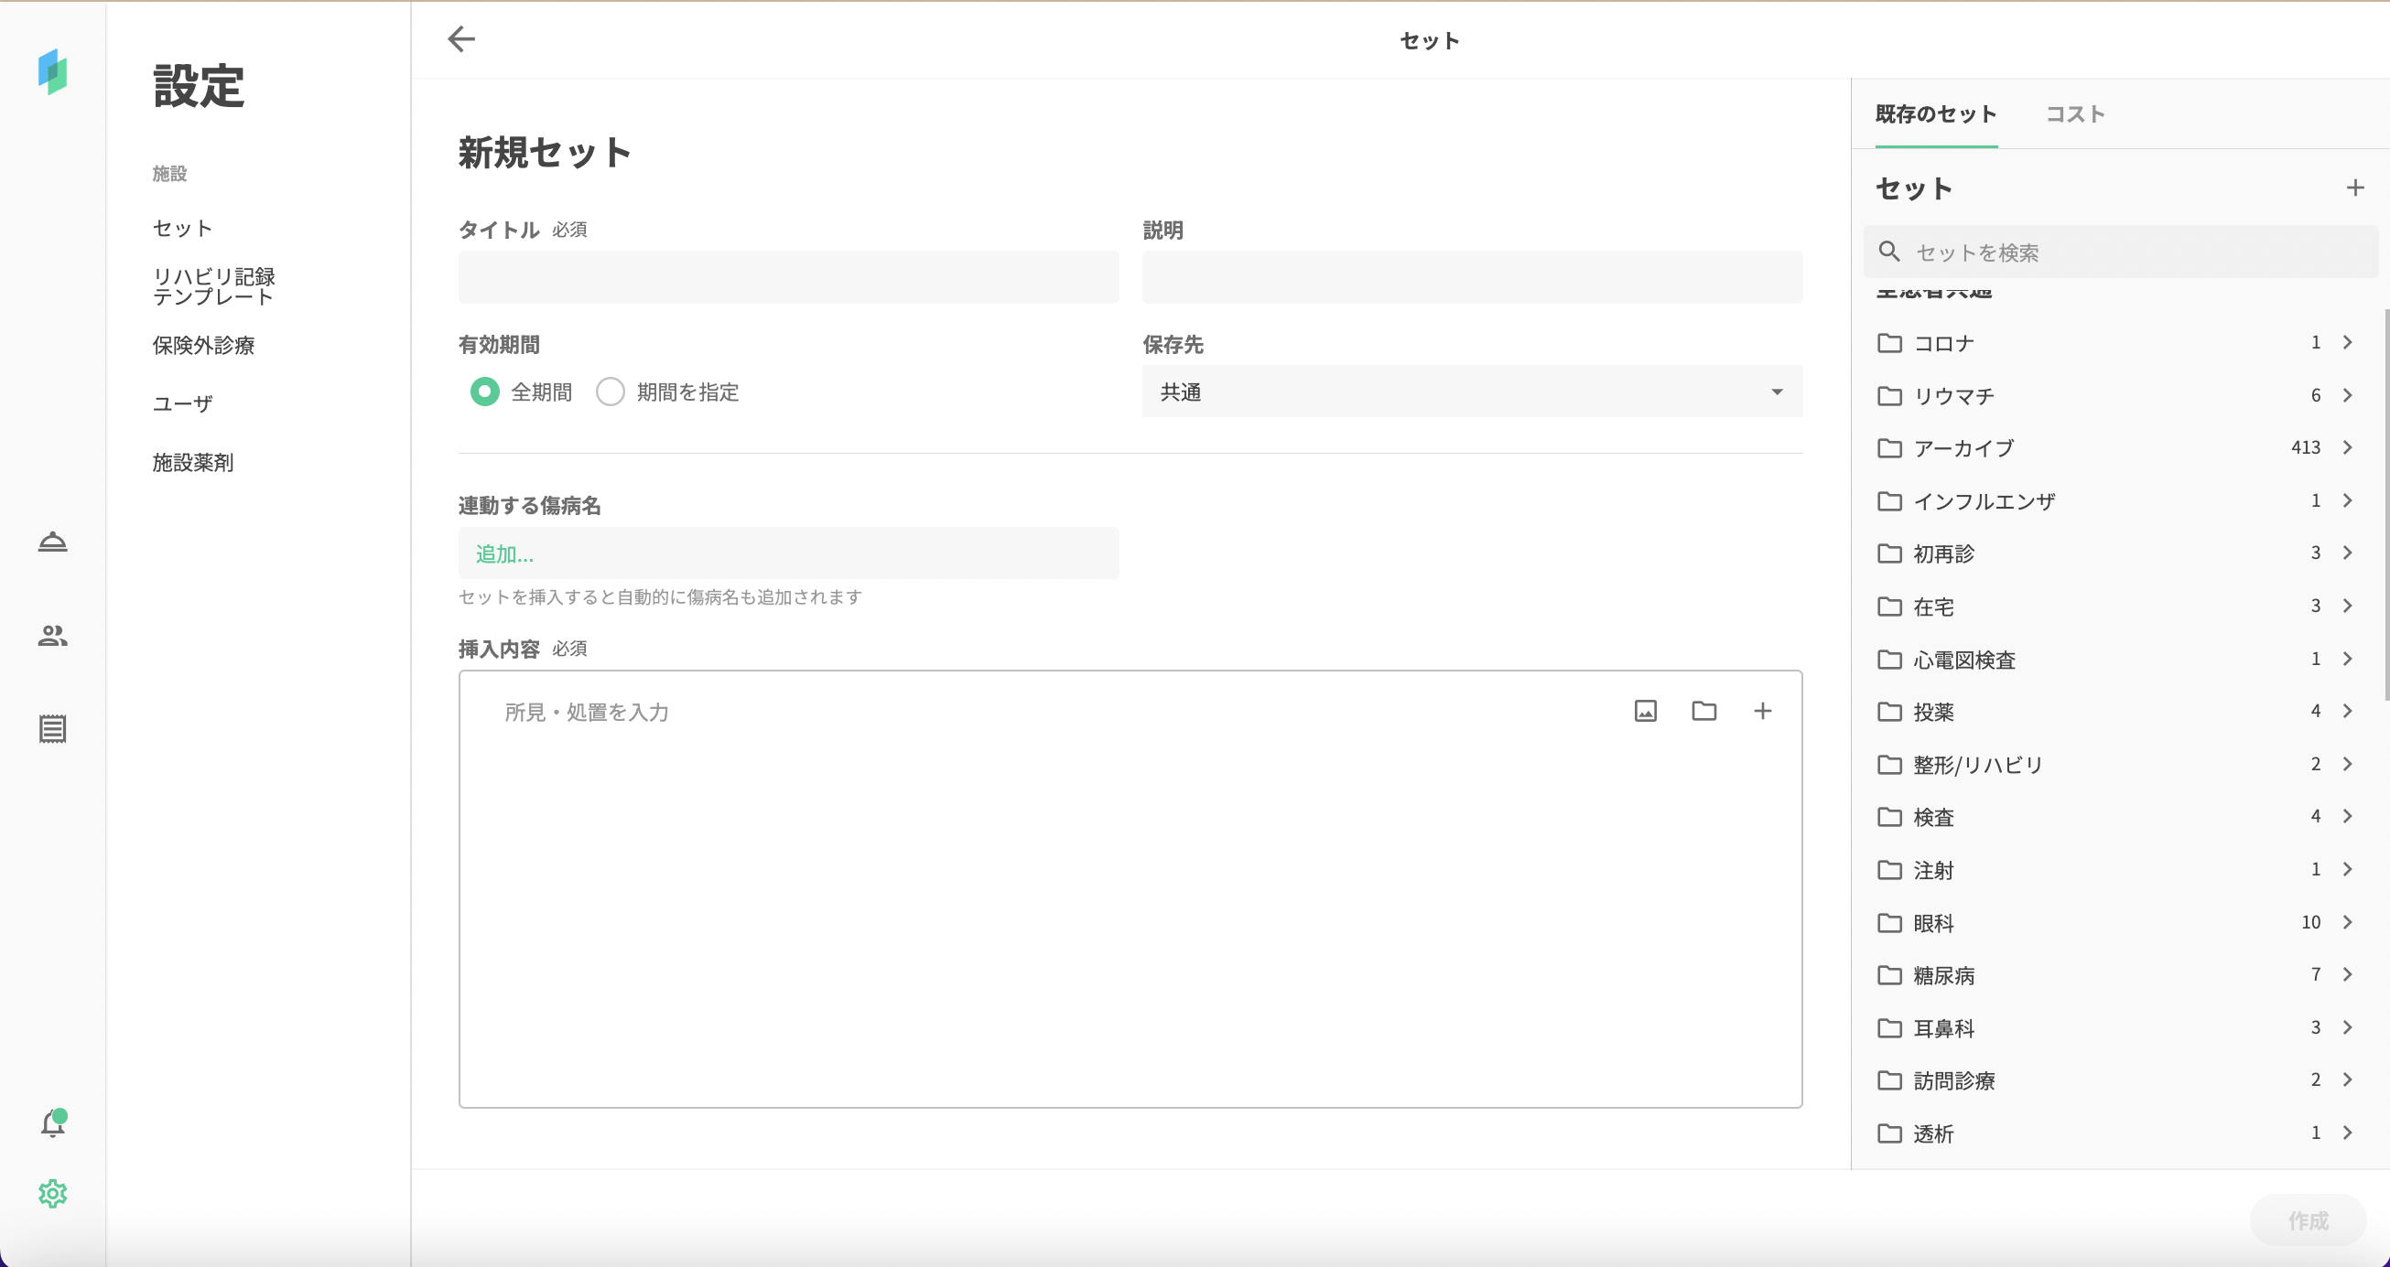Click the set list vertical scrollbar
The height and width of the screenshot is (1267, 2390).
pos(2385,506)
